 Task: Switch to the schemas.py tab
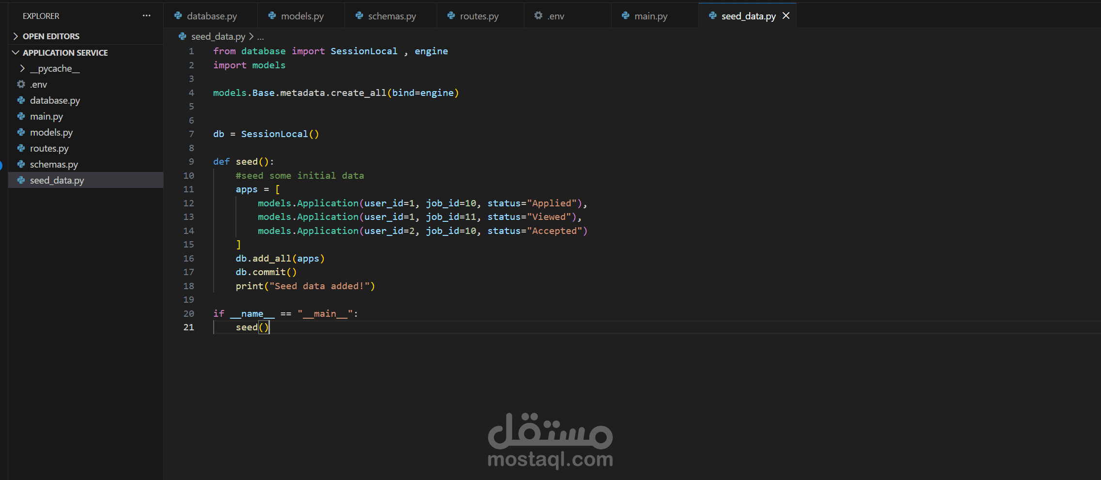392,15
